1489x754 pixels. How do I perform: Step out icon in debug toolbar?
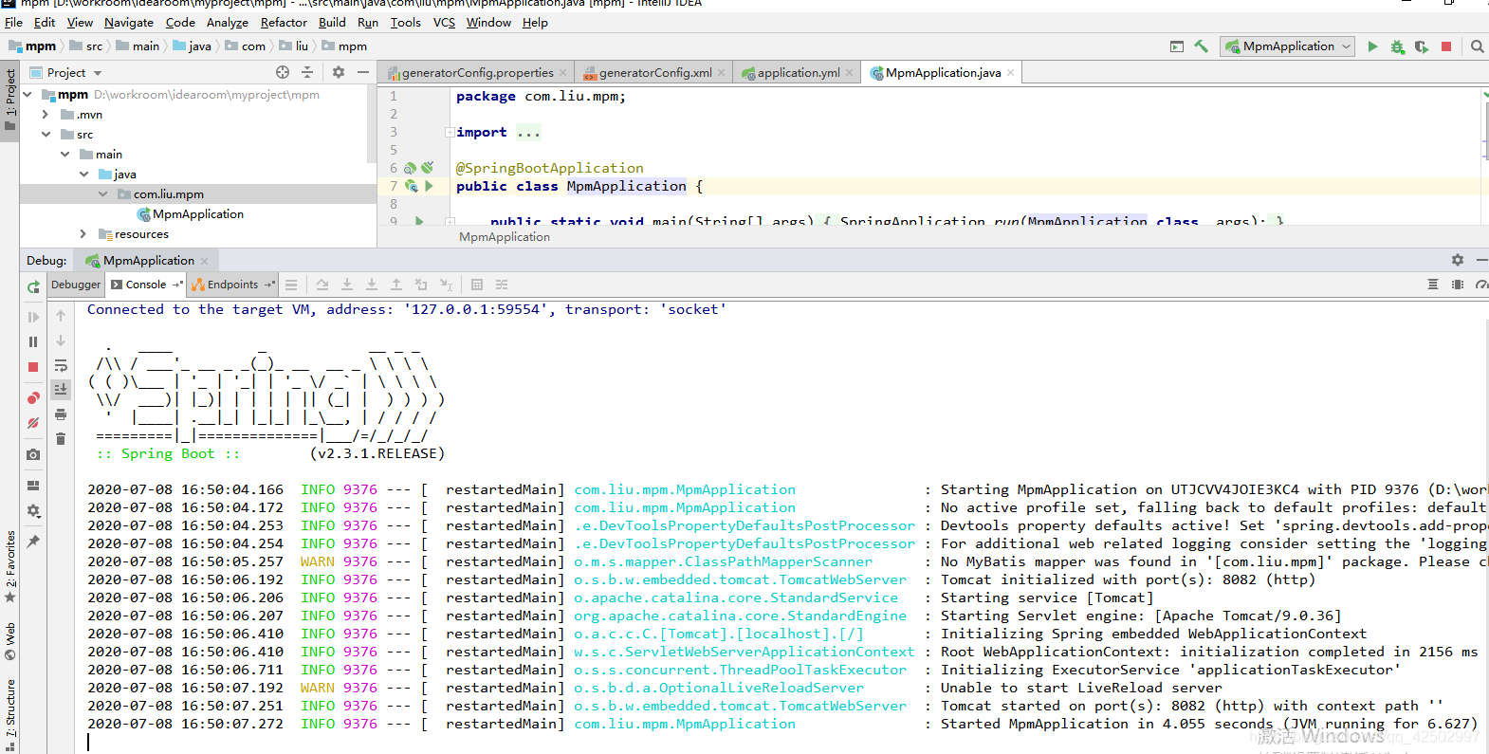click(x=396, y=285)
